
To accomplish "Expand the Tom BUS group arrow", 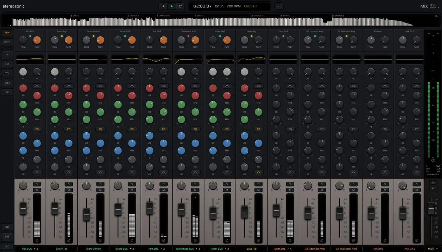I will tap(161, 249).
